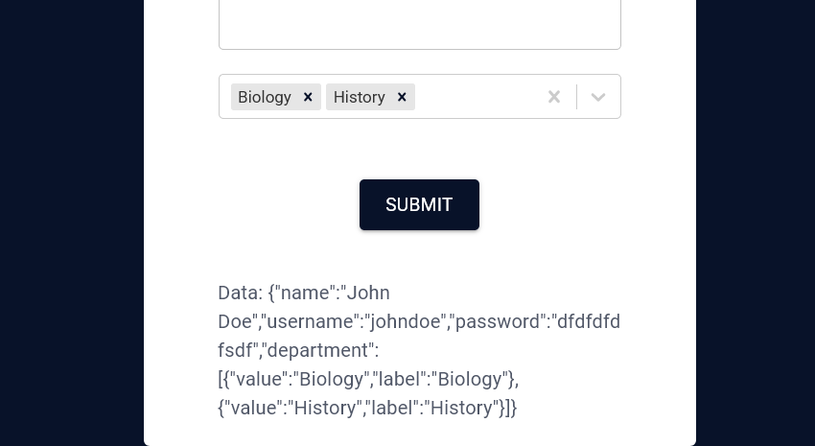Clear all selected departments with the gray x
Image resolution: width=815 pixels, height=446 pixels.
point(554,97)
